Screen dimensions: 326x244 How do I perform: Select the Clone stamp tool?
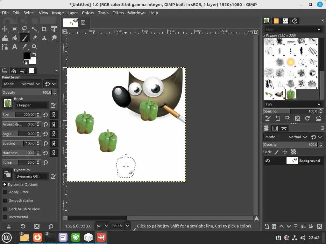click(x=44, y=38)
